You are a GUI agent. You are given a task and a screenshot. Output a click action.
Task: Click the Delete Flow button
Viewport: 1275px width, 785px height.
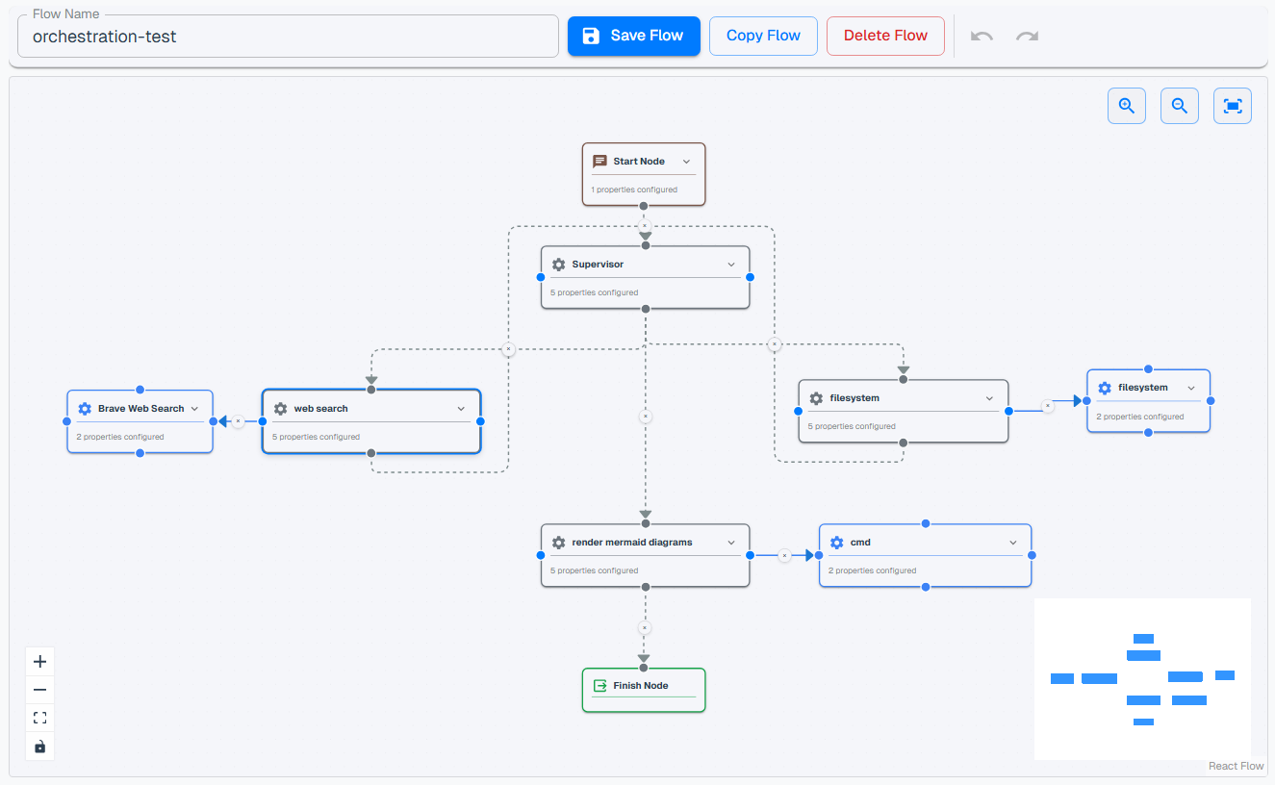[x=885, y=36]
